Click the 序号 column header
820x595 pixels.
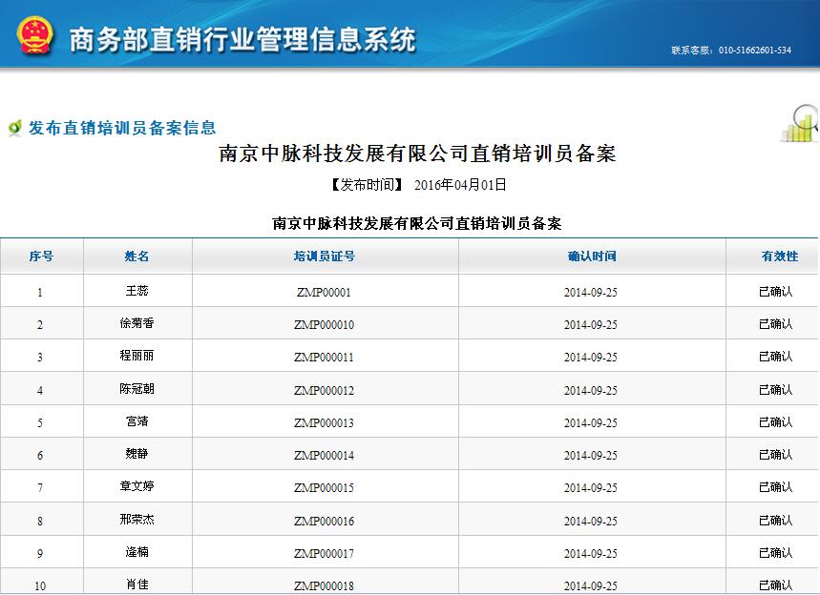(x=41, y=256)
